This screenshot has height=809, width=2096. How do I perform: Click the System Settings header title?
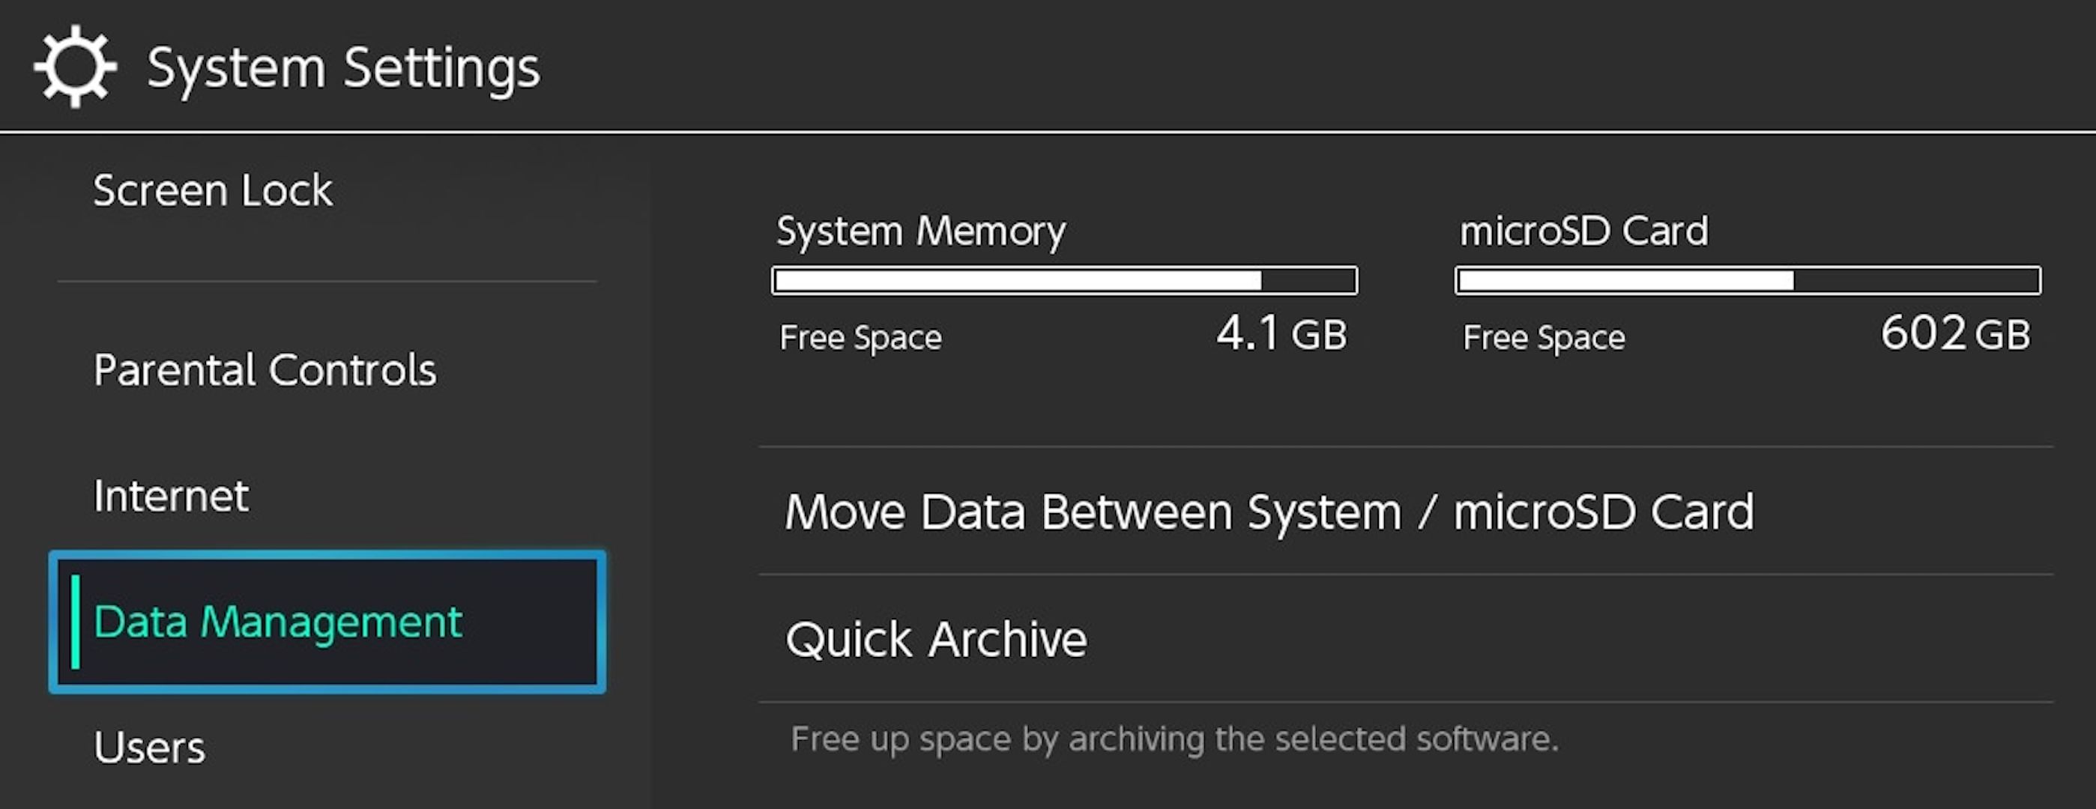pyautogui.click(x=342, y=68)
